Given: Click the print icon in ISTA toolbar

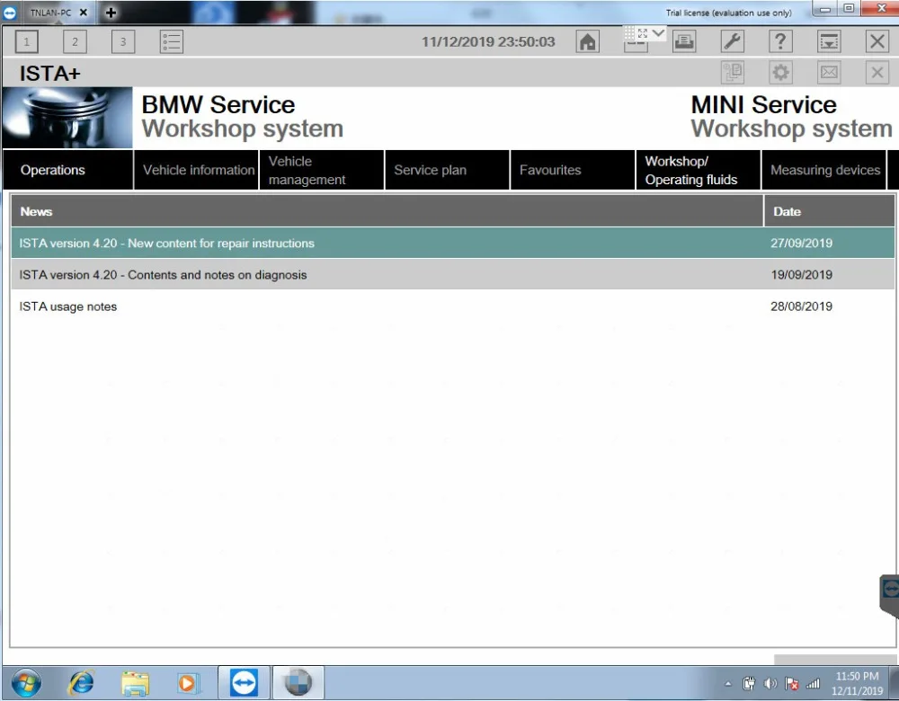Looking at the screenshot, I should tap(684, 42).
